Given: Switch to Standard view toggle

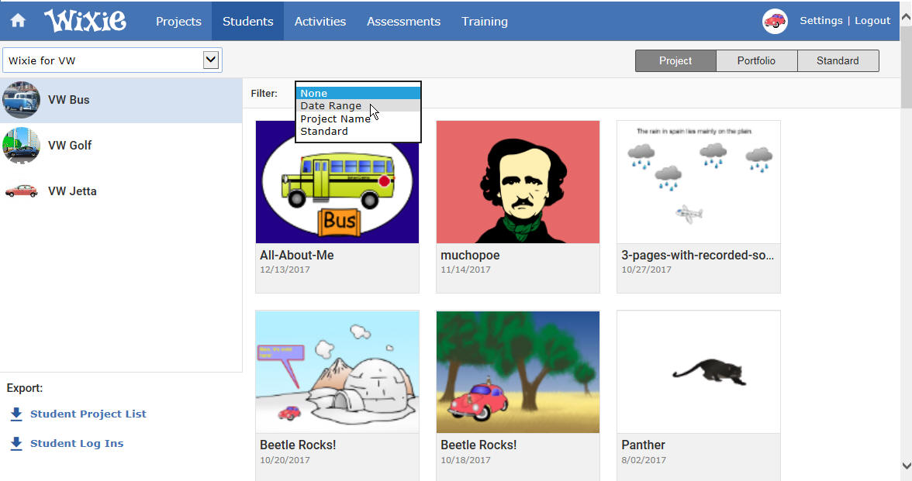Looking at the screenshot, I should pyautogui.click(x=838, y=61).
